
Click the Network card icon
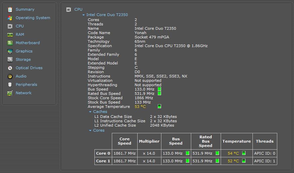(x=10, y=93)
